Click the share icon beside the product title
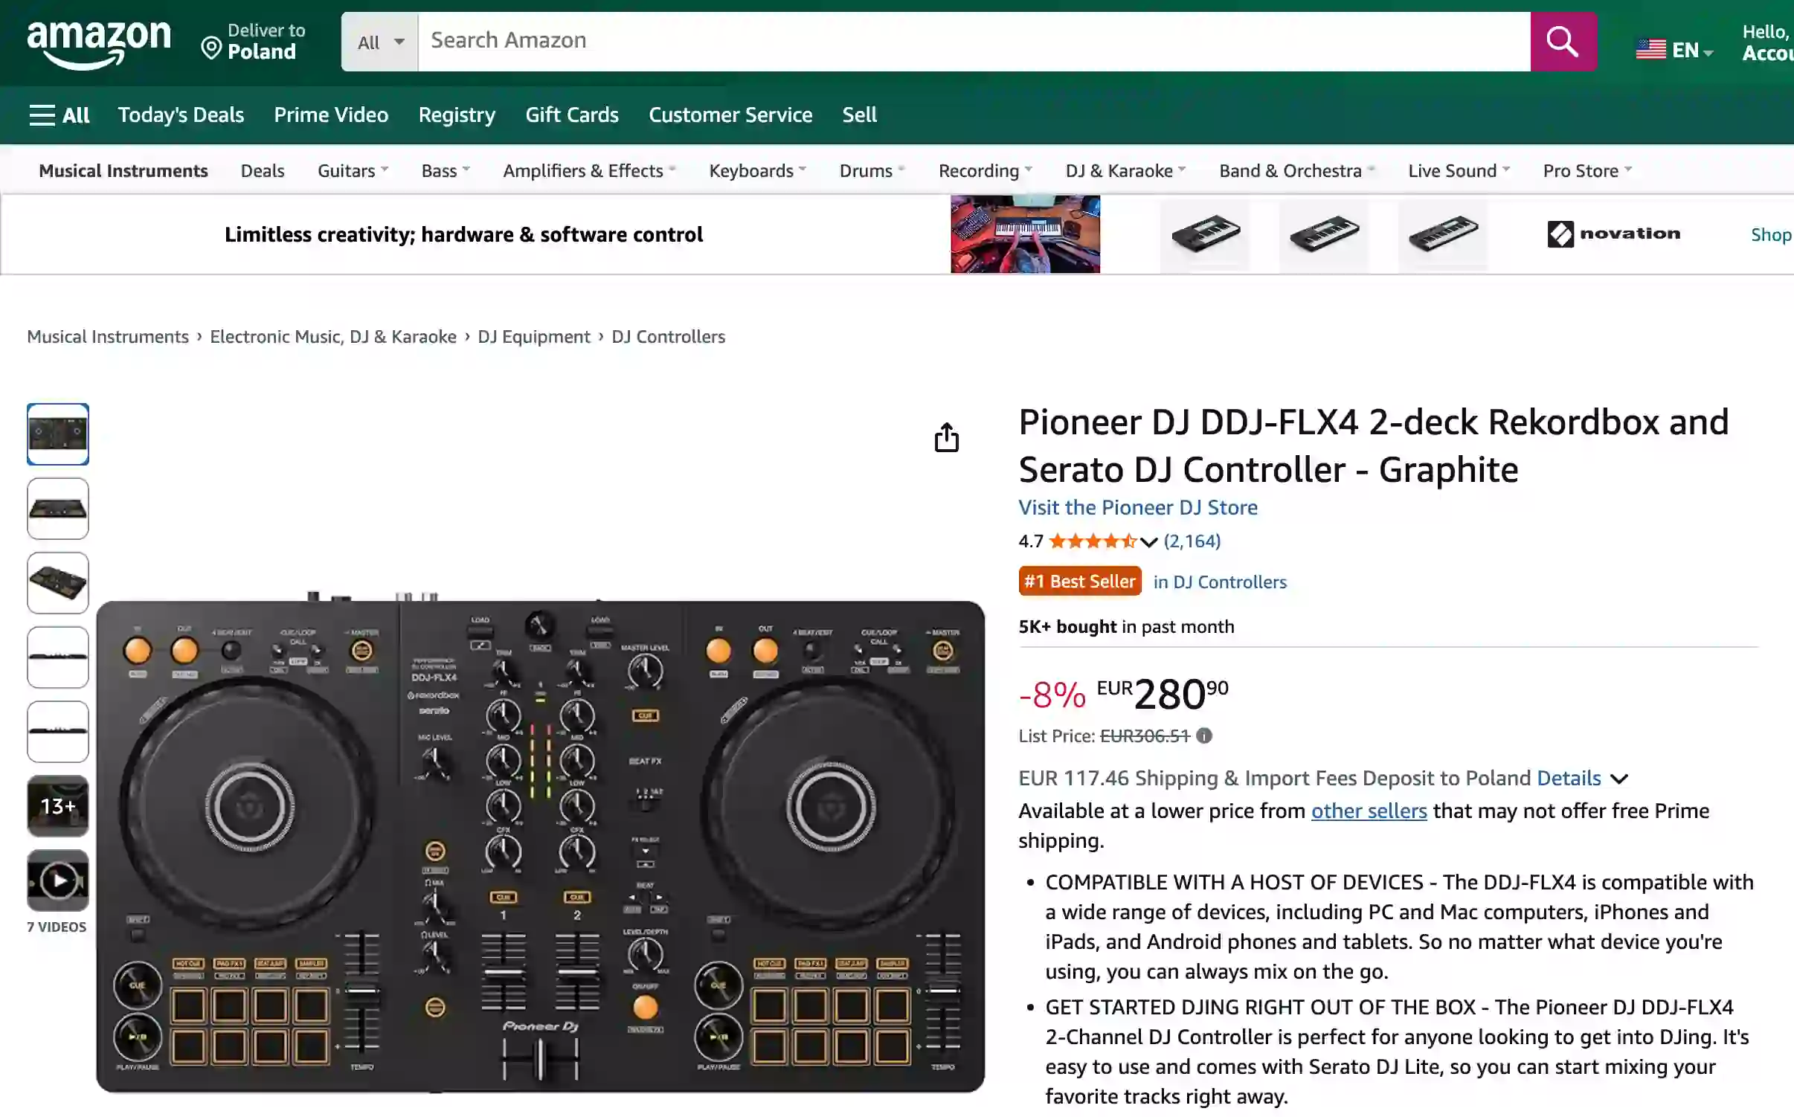 (x=946, y=437)
